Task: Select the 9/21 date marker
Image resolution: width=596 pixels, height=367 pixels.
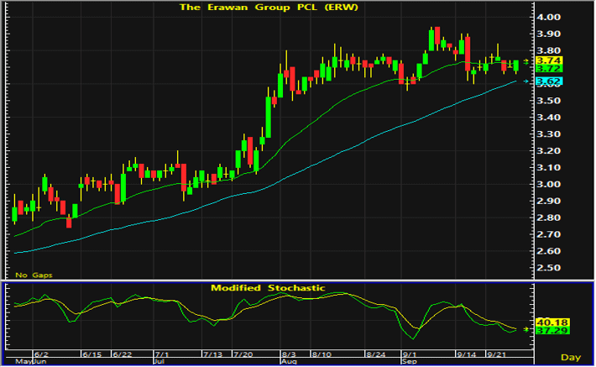Action: pyautogui.click(x=497, y=354)
